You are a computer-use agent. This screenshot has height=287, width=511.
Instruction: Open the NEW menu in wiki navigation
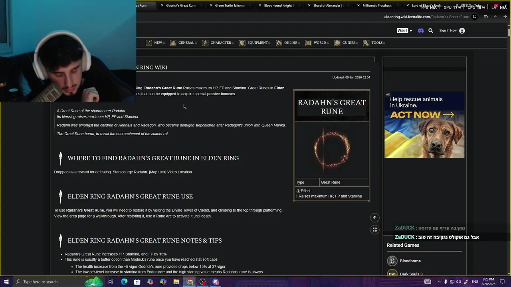click(x=155, y=43)
